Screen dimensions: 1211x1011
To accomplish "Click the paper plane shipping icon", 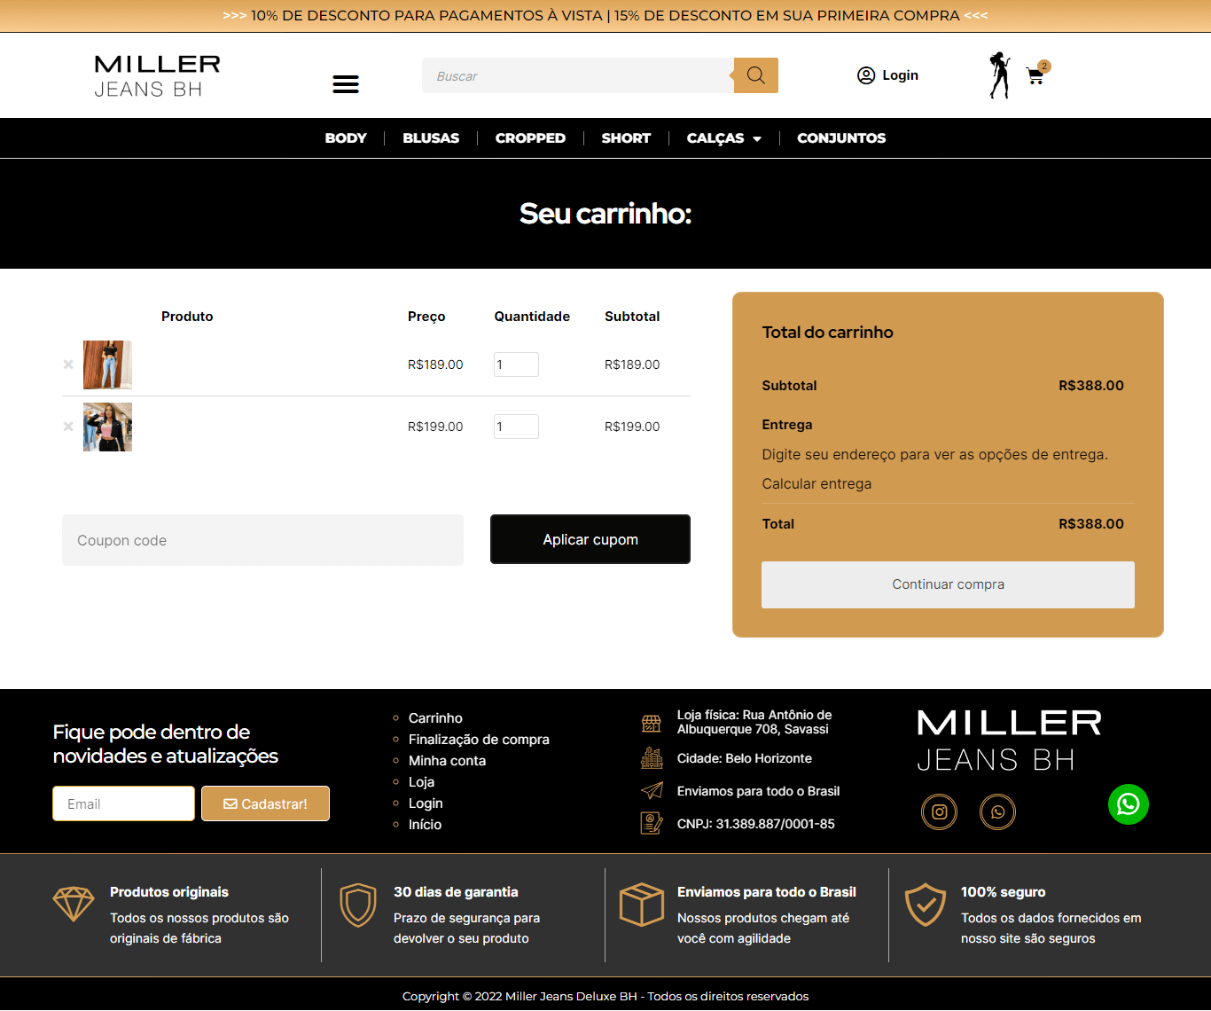I will [x=652, y=791].
